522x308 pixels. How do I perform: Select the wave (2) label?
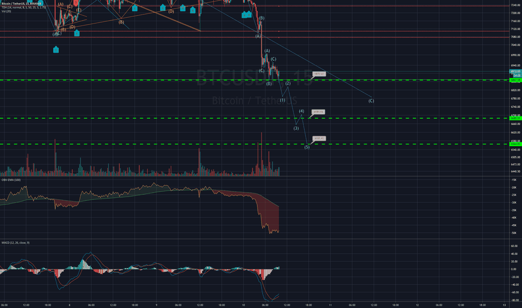288,83
